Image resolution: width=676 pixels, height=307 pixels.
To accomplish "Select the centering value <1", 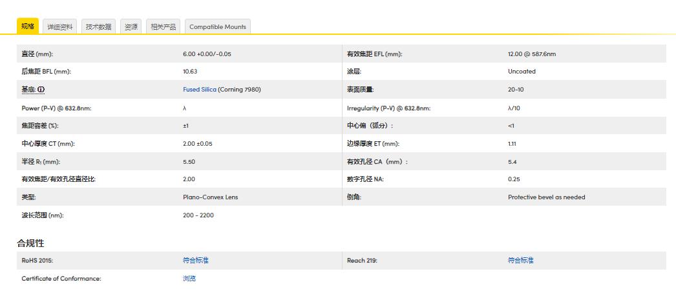I will point(511,126).
